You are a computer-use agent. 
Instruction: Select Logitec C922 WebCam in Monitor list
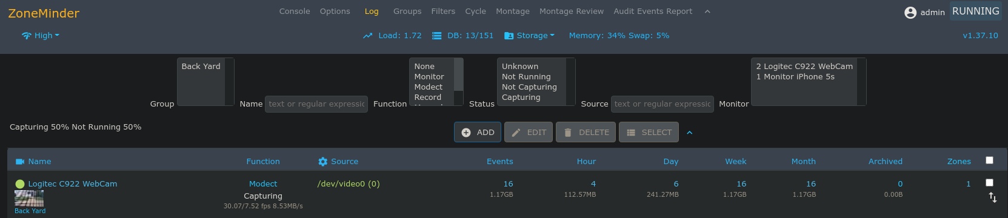pos(804,67)
